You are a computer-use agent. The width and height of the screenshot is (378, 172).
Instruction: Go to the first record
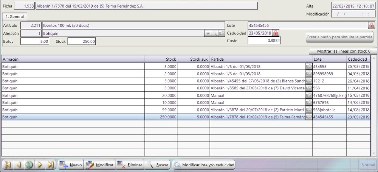[x=8, y=165]
